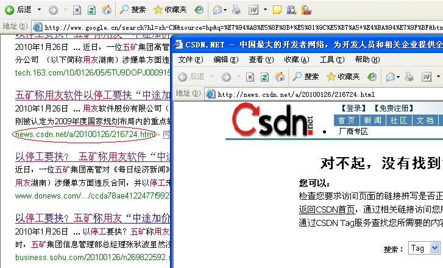Open Favorites (收藏夹) in CSDN window toolbar
This screenshot has width=443, height=268.
click(343, 77)
